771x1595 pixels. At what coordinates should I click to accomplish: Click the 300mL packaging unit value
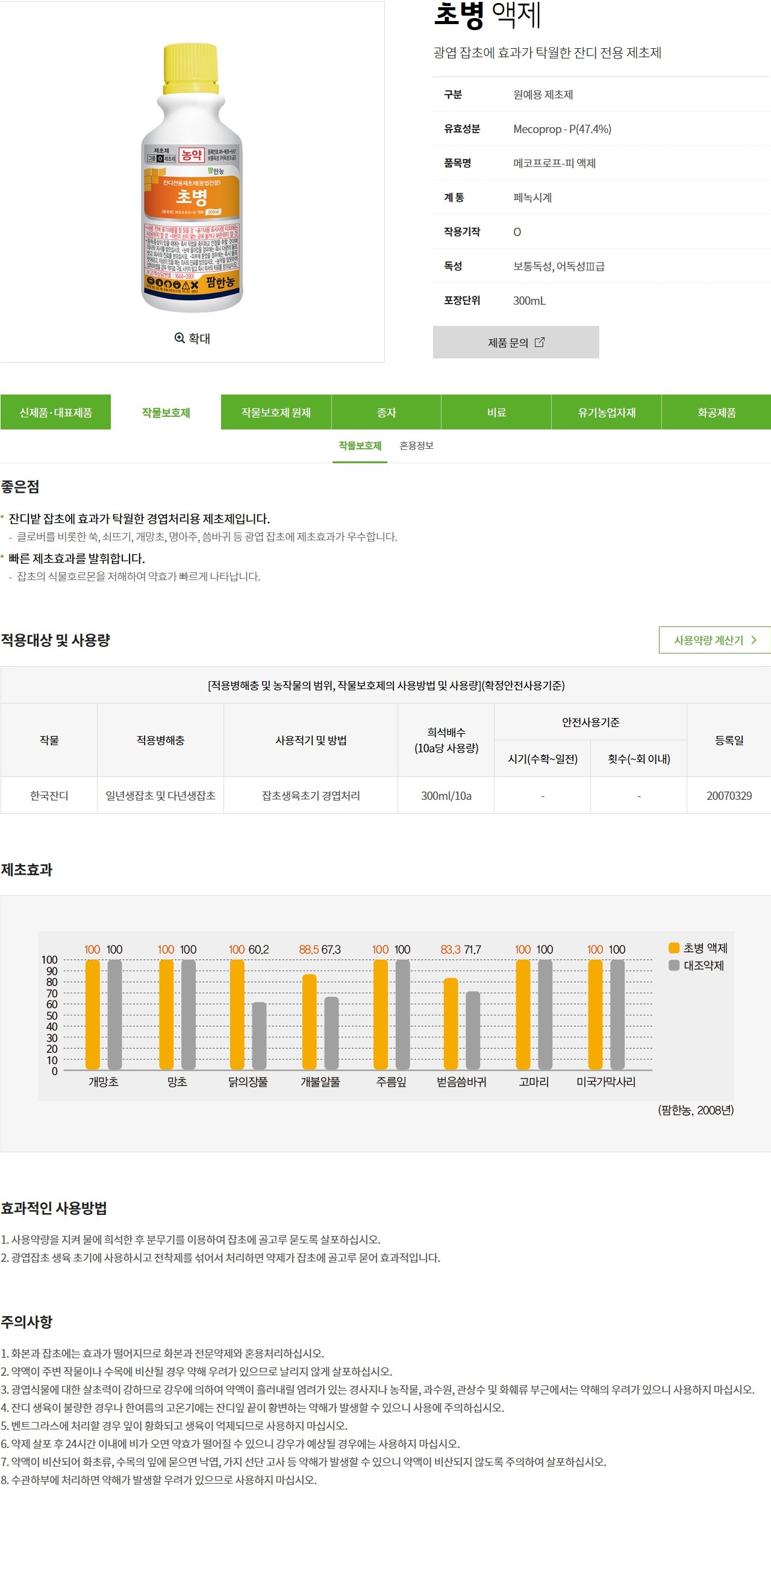pyautogui.click(x=529, y=301)
